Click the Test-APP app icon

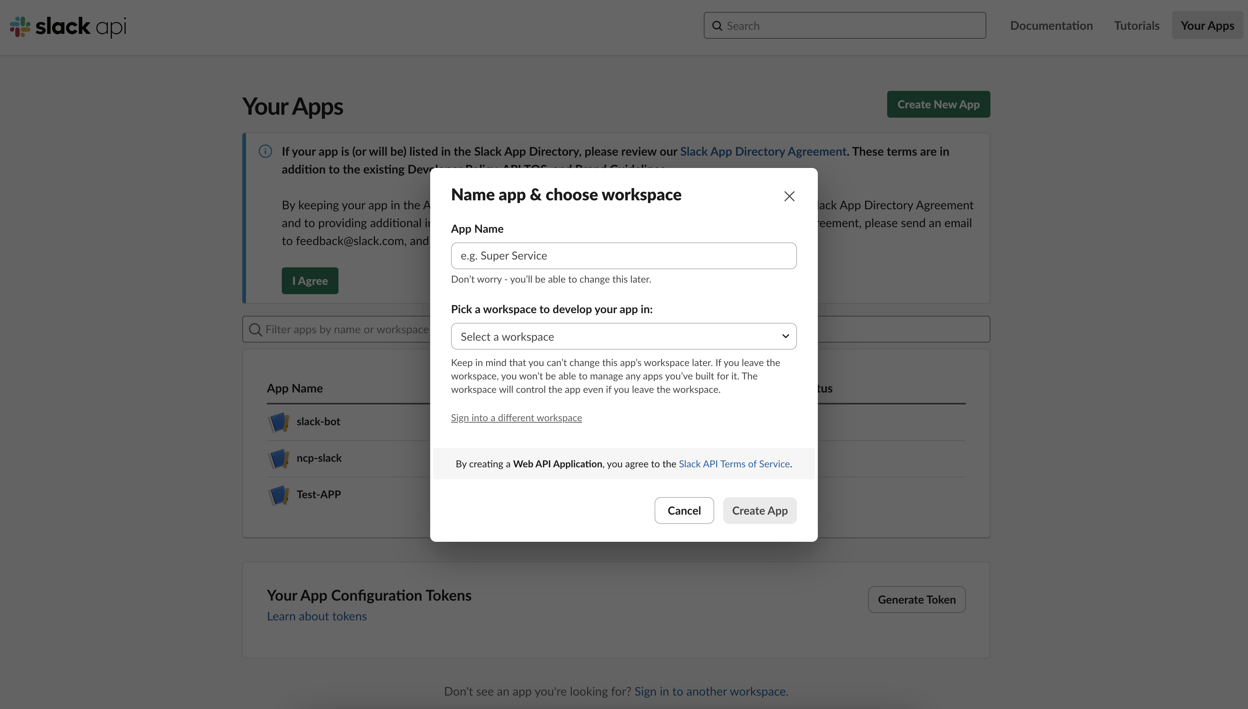279,495
